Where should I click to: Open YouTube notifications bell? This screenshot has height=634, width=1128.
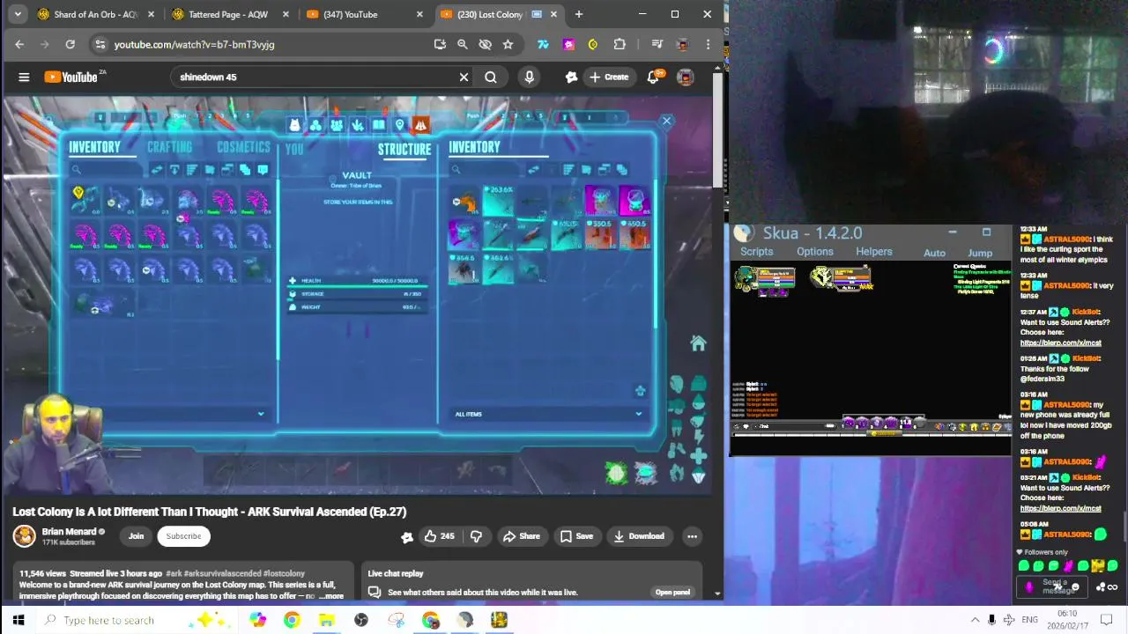pyautogui.click(x=653, y=77)
